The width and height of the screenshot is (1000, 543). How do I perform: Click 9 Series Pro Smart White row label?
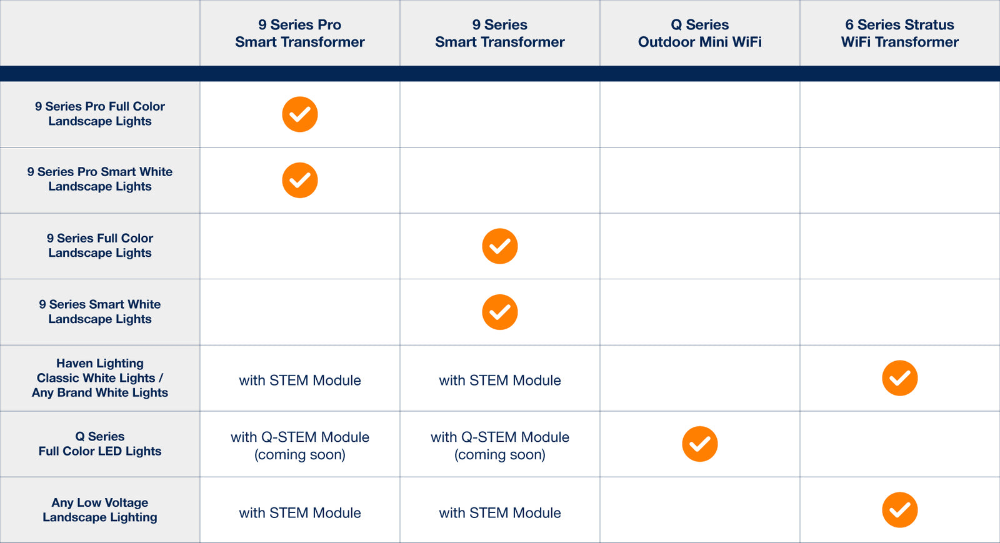[100, 179]
